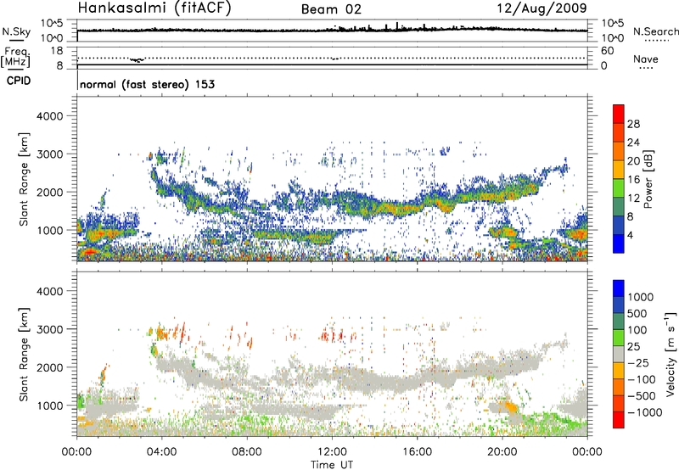Pick the bright green velocity colorbar segment
The height and width of the screenshot is (470, 679).
click(619, 338)
